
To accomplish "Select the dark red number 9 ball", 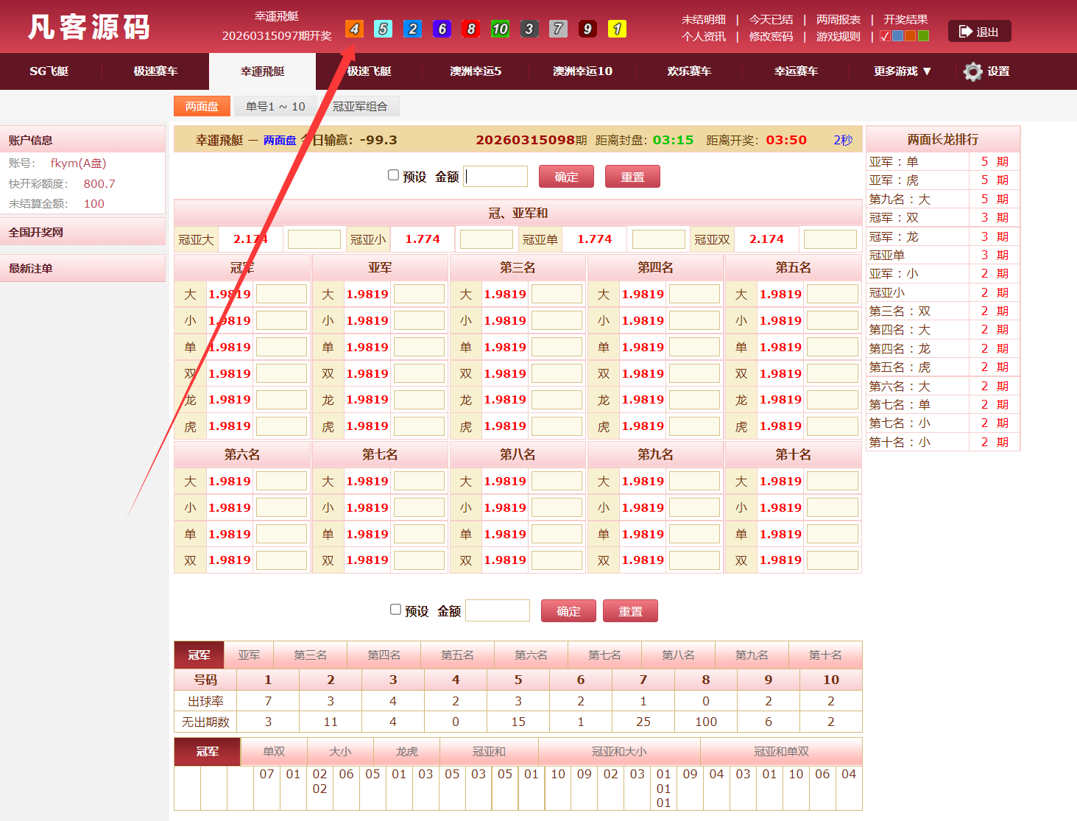I will click(588, 29).
